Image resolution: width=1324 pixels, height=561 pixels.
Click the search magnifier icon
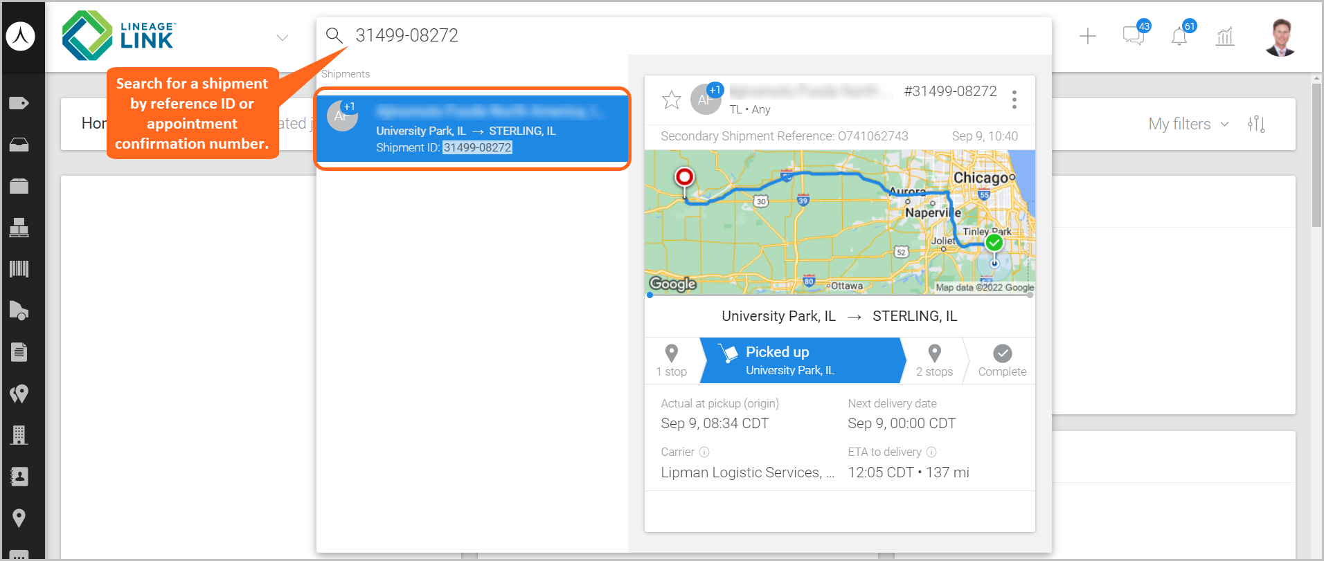[334, 35]
